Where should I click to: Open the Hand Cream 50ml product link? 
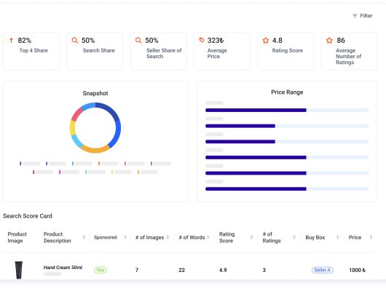click(x=63, y=268)
